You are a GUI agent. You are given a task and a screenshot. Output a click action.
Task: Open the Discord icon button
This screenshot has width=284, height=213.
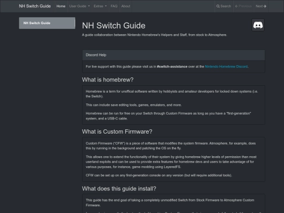pos(258,25)
